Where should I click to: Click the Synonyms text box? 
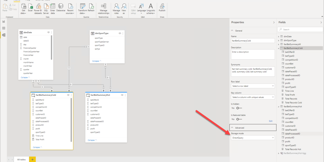[253, 71]
